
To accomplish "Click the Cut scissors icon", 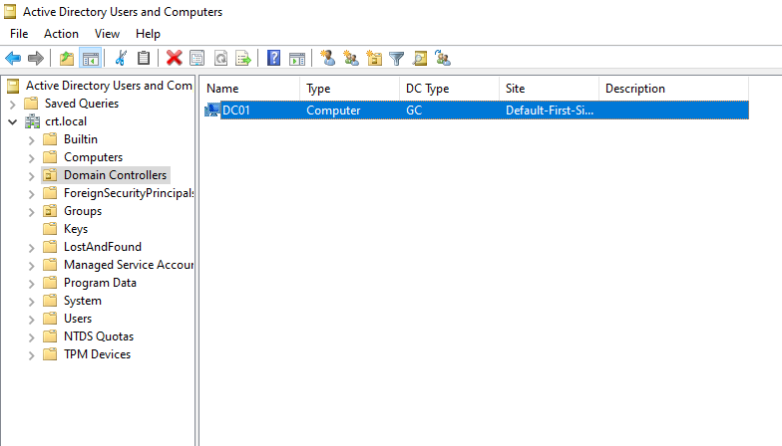I will 121,58.
